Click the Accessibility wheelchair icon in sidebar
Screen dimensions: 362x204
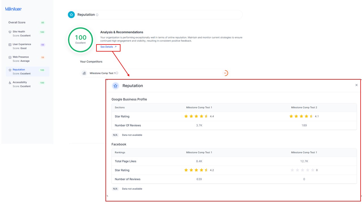coord(10,82)
